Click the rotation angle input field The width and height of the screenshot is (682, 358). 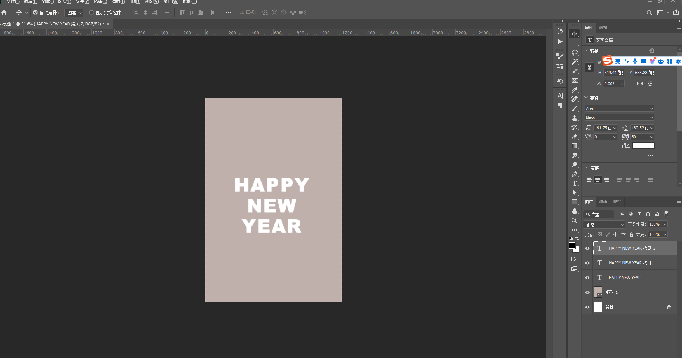pos(611,84)
